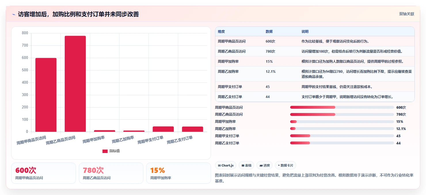
Task: Click the 周期乙支付订单 table row label
Action: 230,97
